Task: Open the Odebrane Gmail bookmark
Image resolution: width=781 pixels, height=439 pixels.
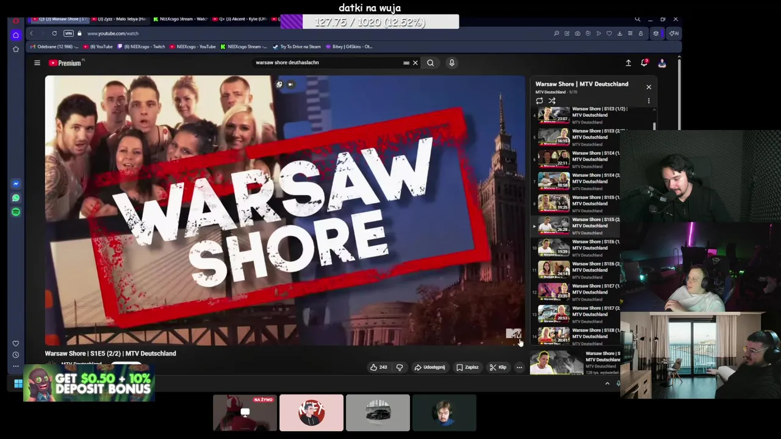Action: 55,46
